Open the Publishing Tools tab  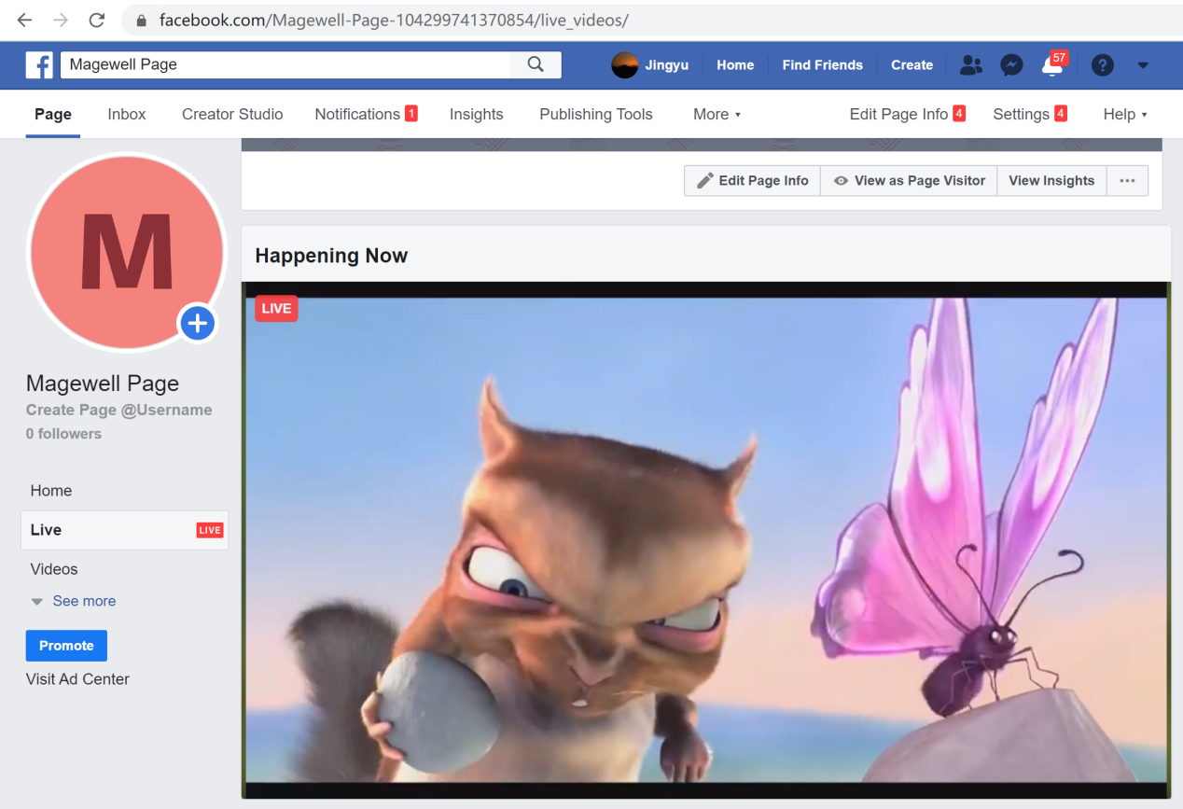pos(596,114)
